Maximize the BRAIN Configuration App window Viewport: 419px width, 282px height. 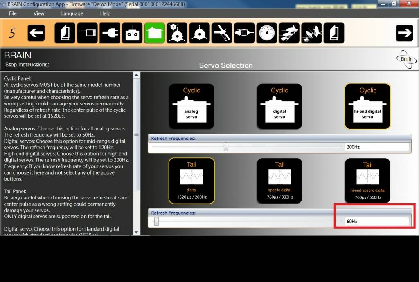394,4
